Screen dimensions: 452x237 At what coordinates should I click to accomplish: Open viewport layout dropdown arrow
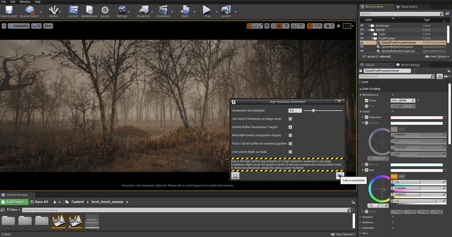tap(353, 26)
